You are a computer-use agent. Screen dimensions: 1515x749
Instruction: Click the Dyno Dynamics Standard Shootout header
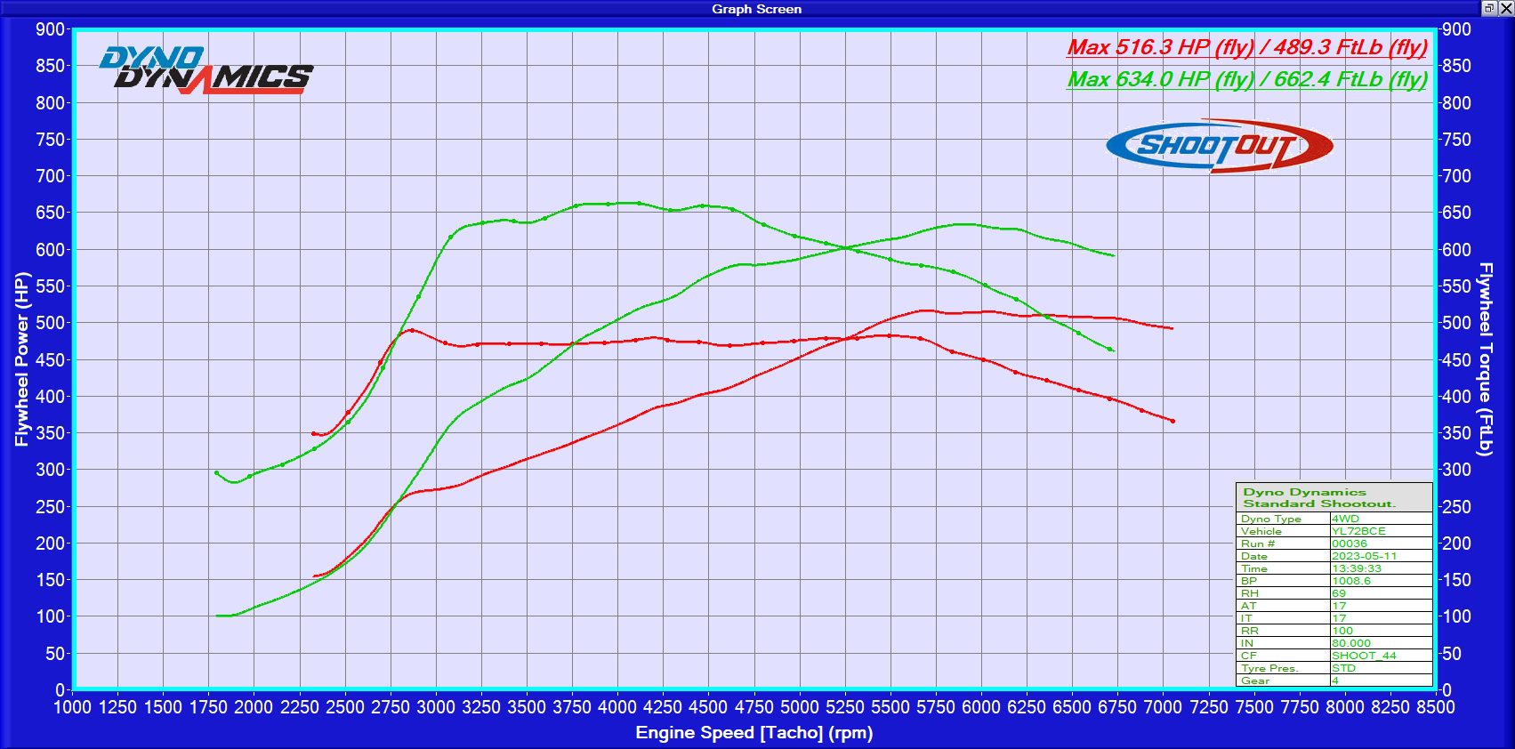[1320, 497]
